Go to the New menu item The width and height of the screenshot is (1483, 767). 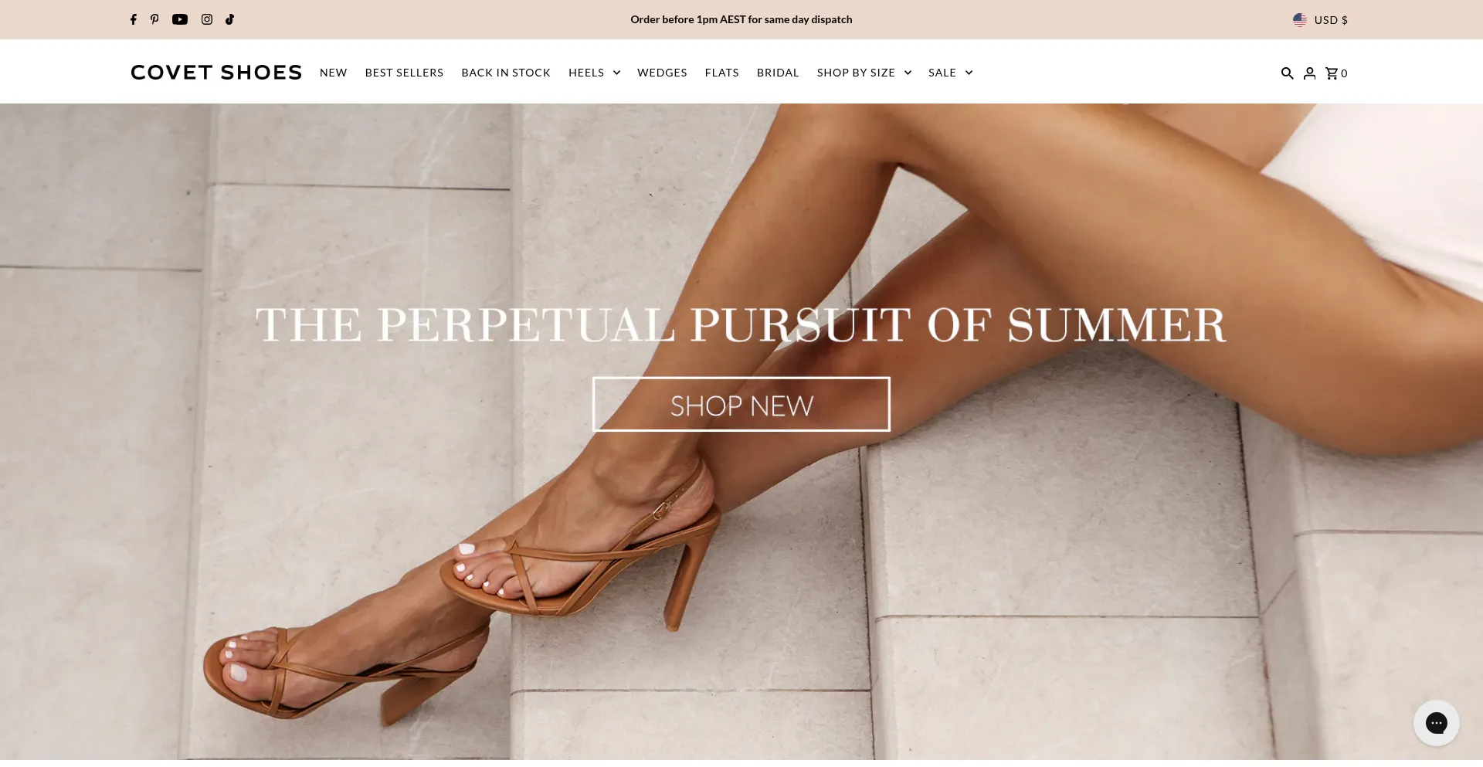[x=334, y=73]
